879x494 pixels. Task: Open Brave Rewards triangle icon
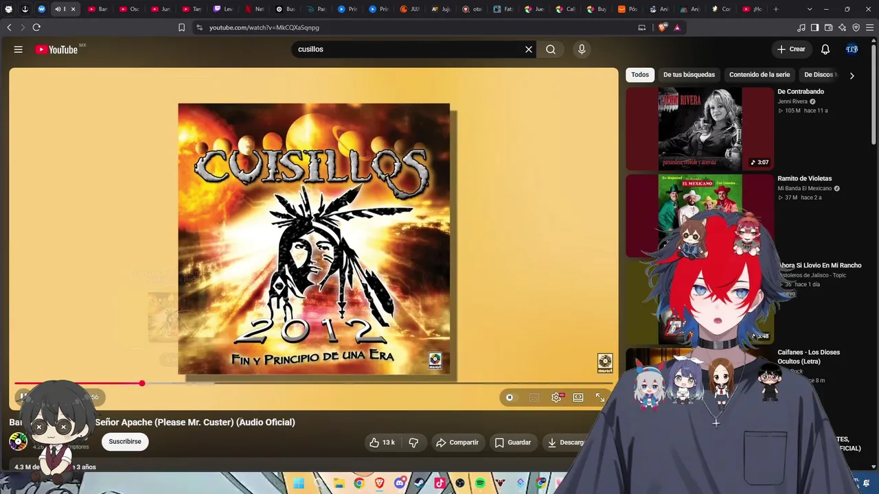(677, 27)
